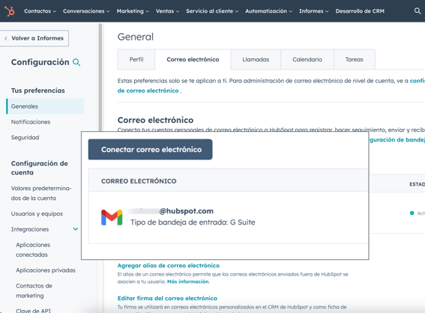This screenshot has width=425, height=313.
Task: Click the CORREO ELECTRÓNICO column header
Action: pos(139,181)
